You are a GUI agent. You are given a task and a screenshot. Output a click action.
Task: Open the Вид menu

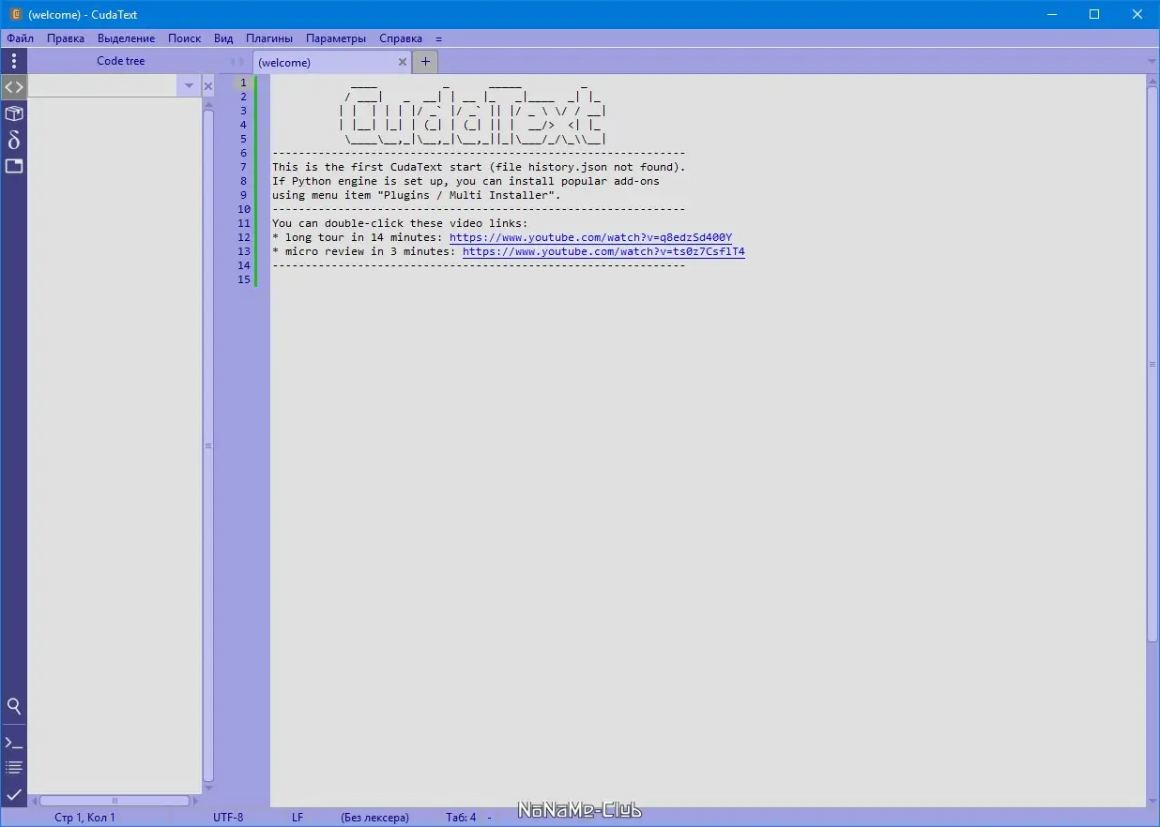(x=223, y=38)
